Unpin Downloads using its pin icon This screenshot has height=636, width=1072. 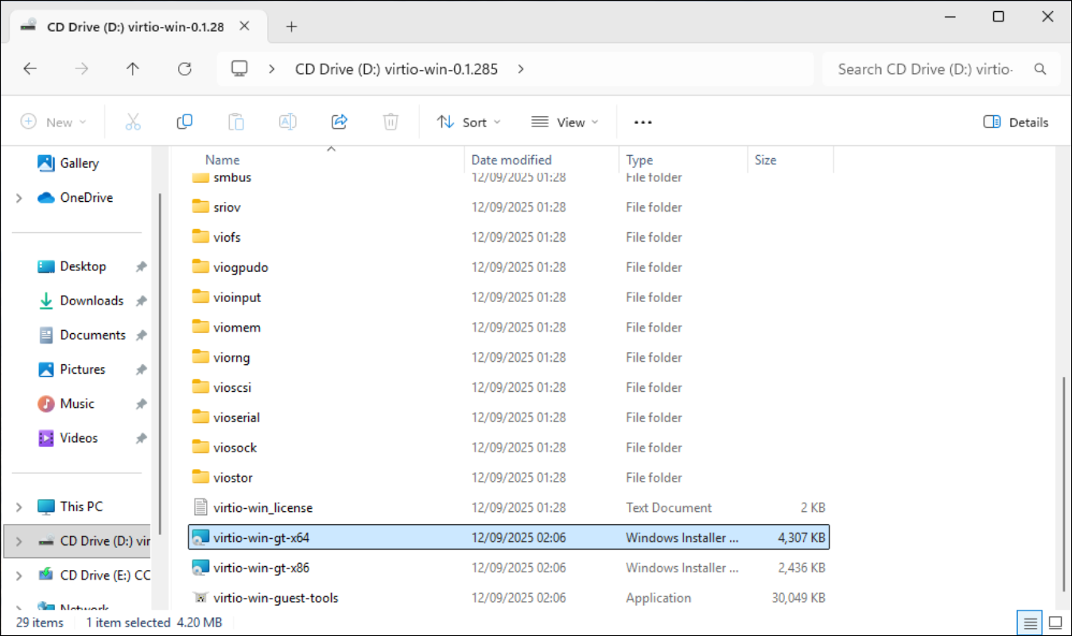point(141,301)
